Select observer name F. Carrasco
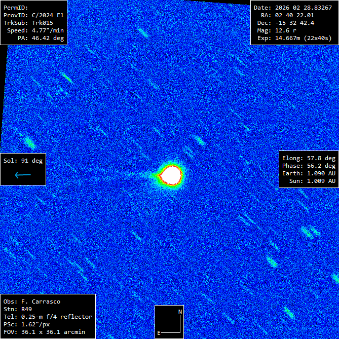 point(32,302)
